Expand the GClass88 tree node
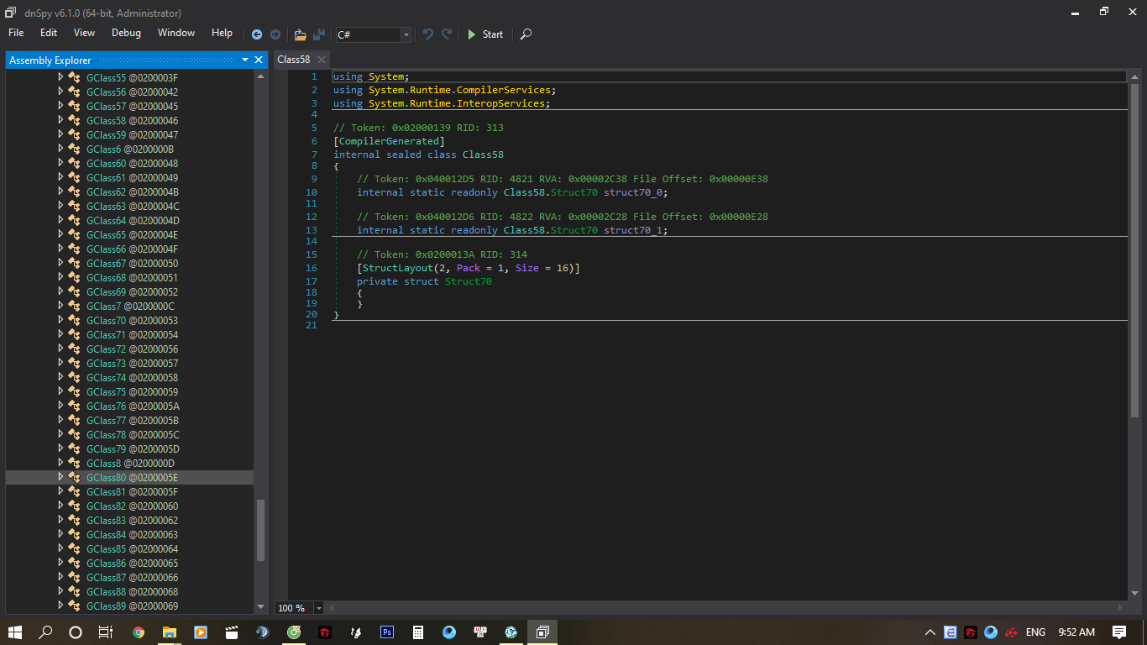The image size is (1147, 645). [x=60, y=591]
